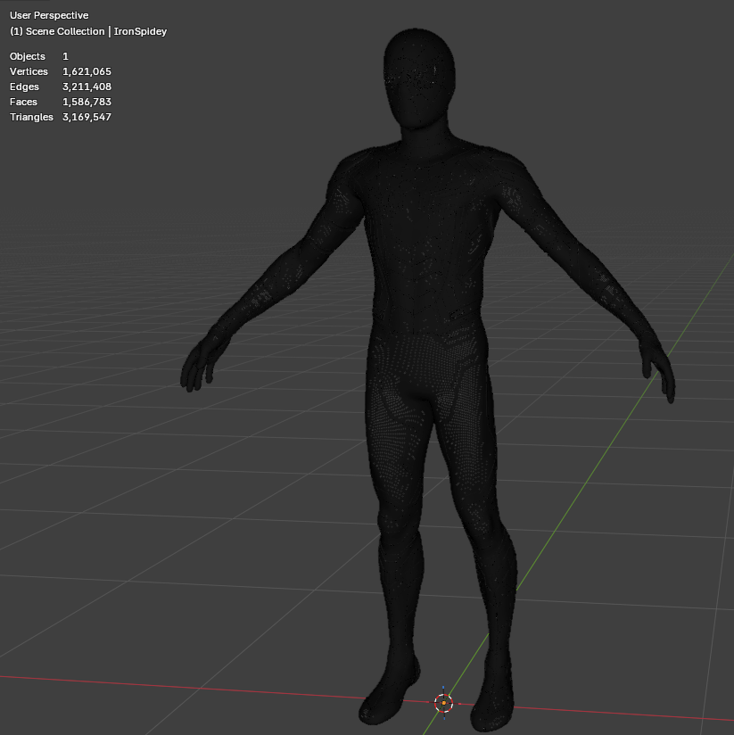The height and width of the screenshot is (735, 734).
Task: Click the "Triangles" statistics label
Action: tap(31, 117)
